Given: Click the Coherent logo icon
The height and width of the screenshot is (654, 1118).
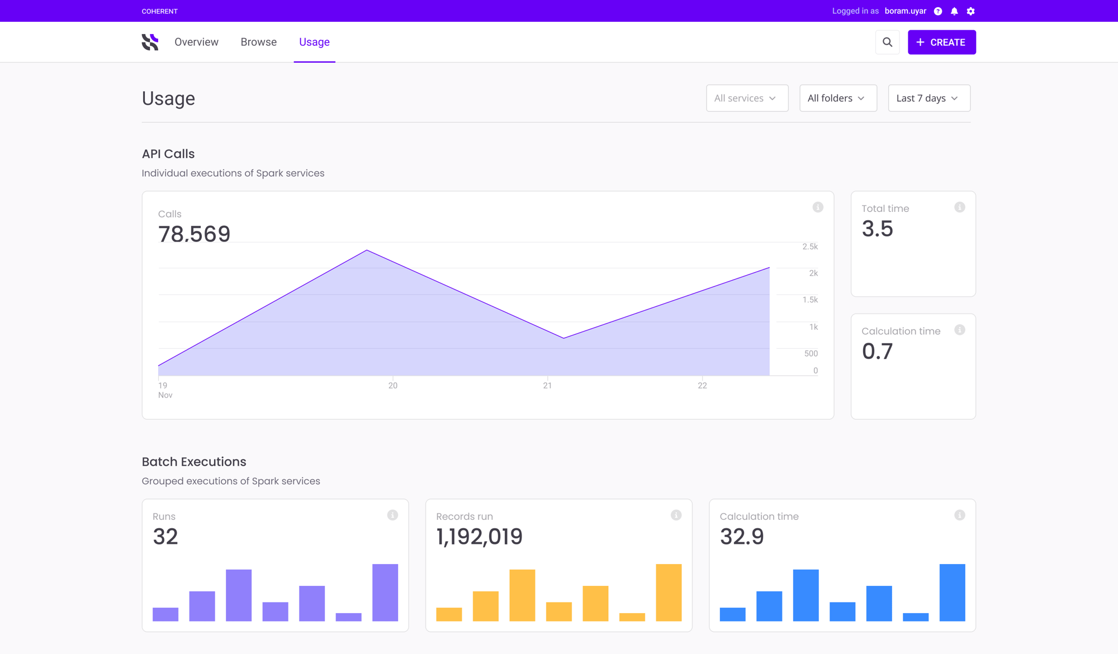Looking at the screenshot, I should click(149, 42).
